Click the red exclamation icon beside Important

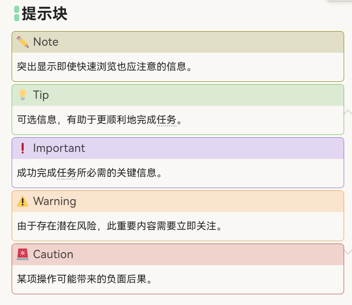[22, 148]
